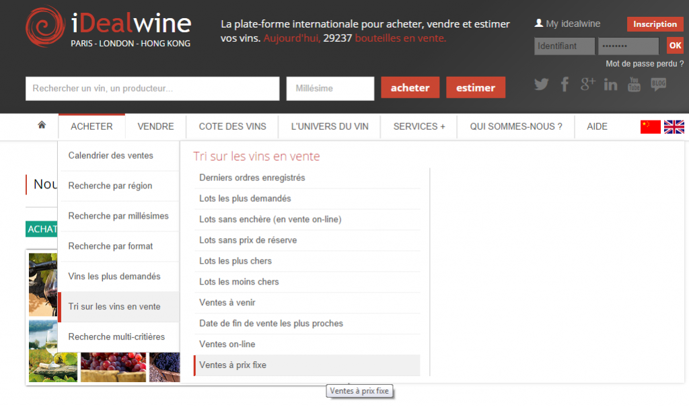This screenshot has width=689, height=407.
Task: Choose Ventes on-line
Action: (307, 344)
